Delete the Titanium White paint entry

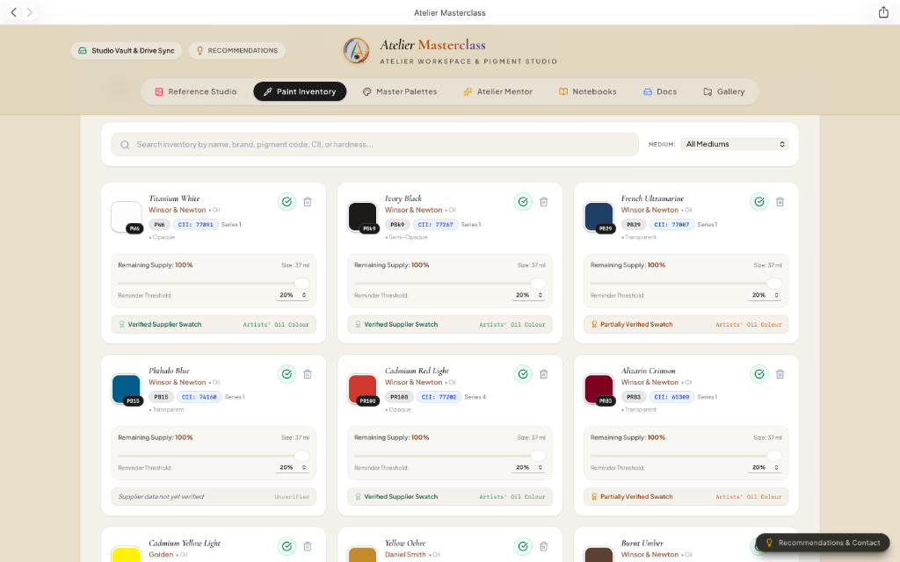click(x=308, y=202)
